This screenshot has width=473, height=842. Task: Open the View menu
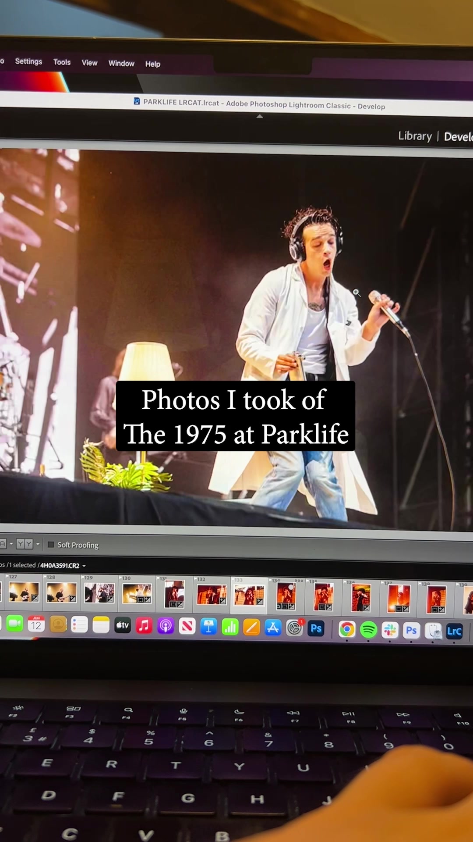[89, 63]
